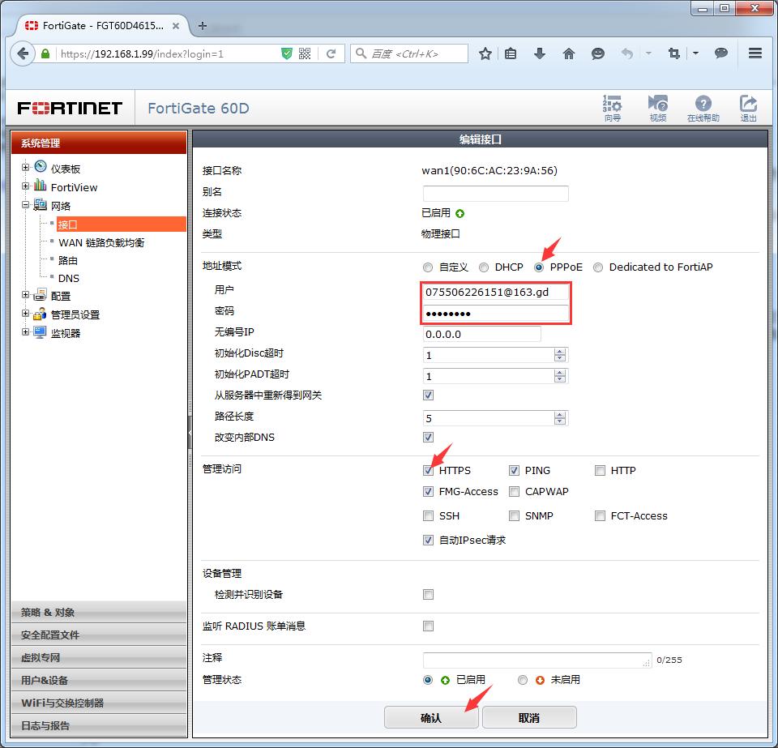
Task: Bookmark page with star icon
Action: click(485, 53)
